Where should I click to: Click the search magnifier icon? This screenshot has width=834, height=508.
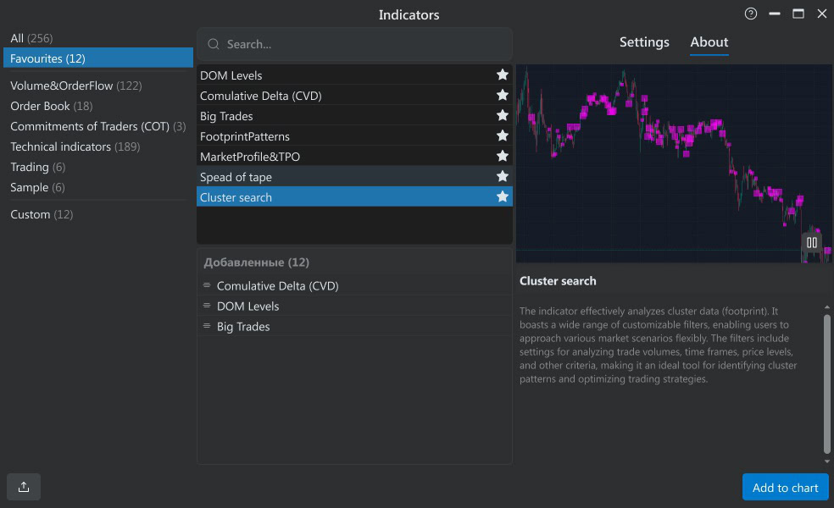click(x=212, y=44)
